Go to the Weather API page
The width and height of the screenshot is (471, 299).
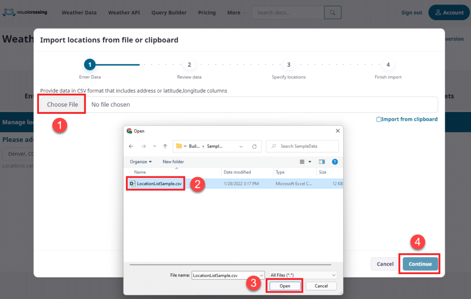pos(124,12)
